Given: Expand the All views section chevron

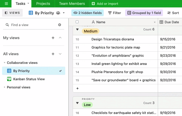Looking at the screenshot, I should [60, 54].
